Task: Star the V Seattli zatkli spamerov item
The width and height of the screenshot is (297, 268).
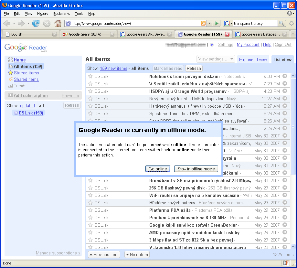Action: pyautogui.click(x=90, y=84)
